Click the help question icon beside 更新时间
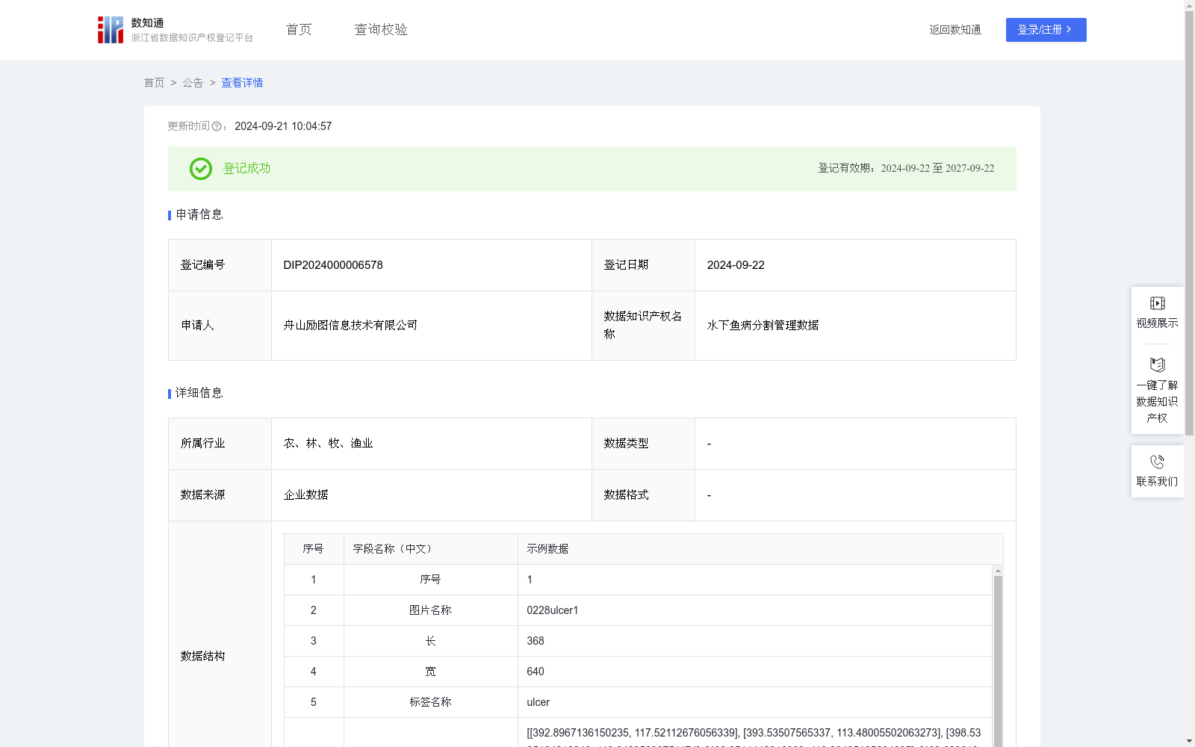The image size is (1195, 747). [217, 126]
